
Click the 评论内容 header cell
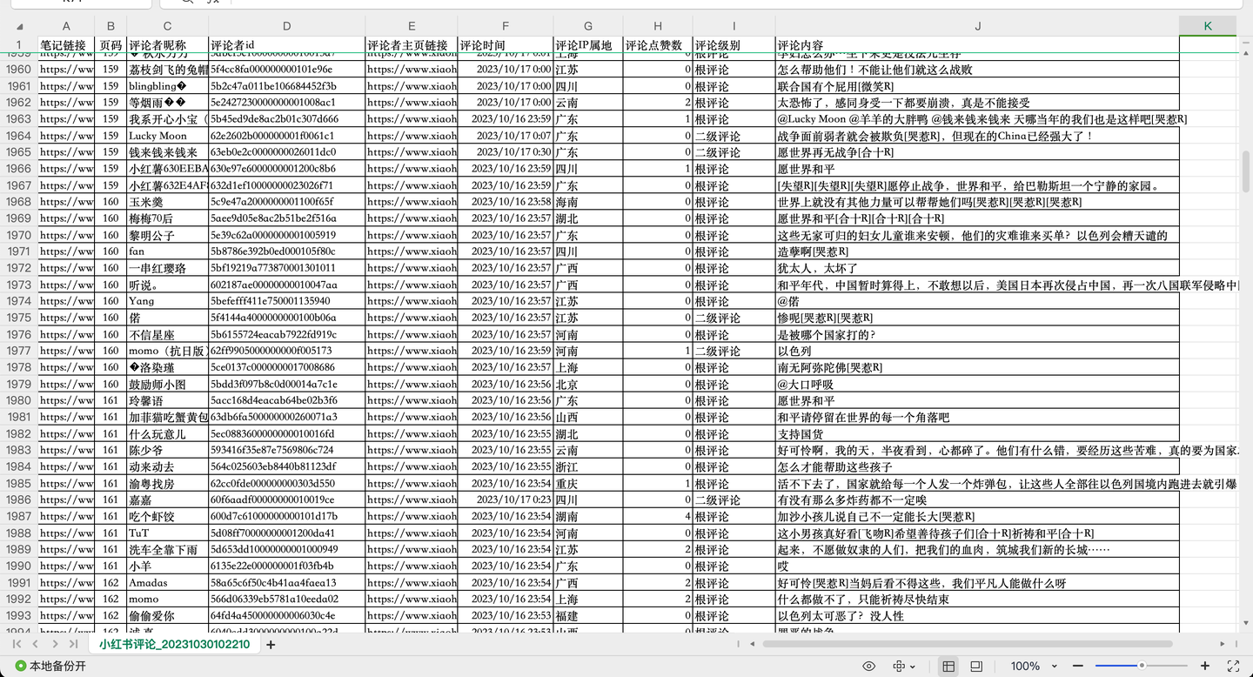[x=977, y=44]
